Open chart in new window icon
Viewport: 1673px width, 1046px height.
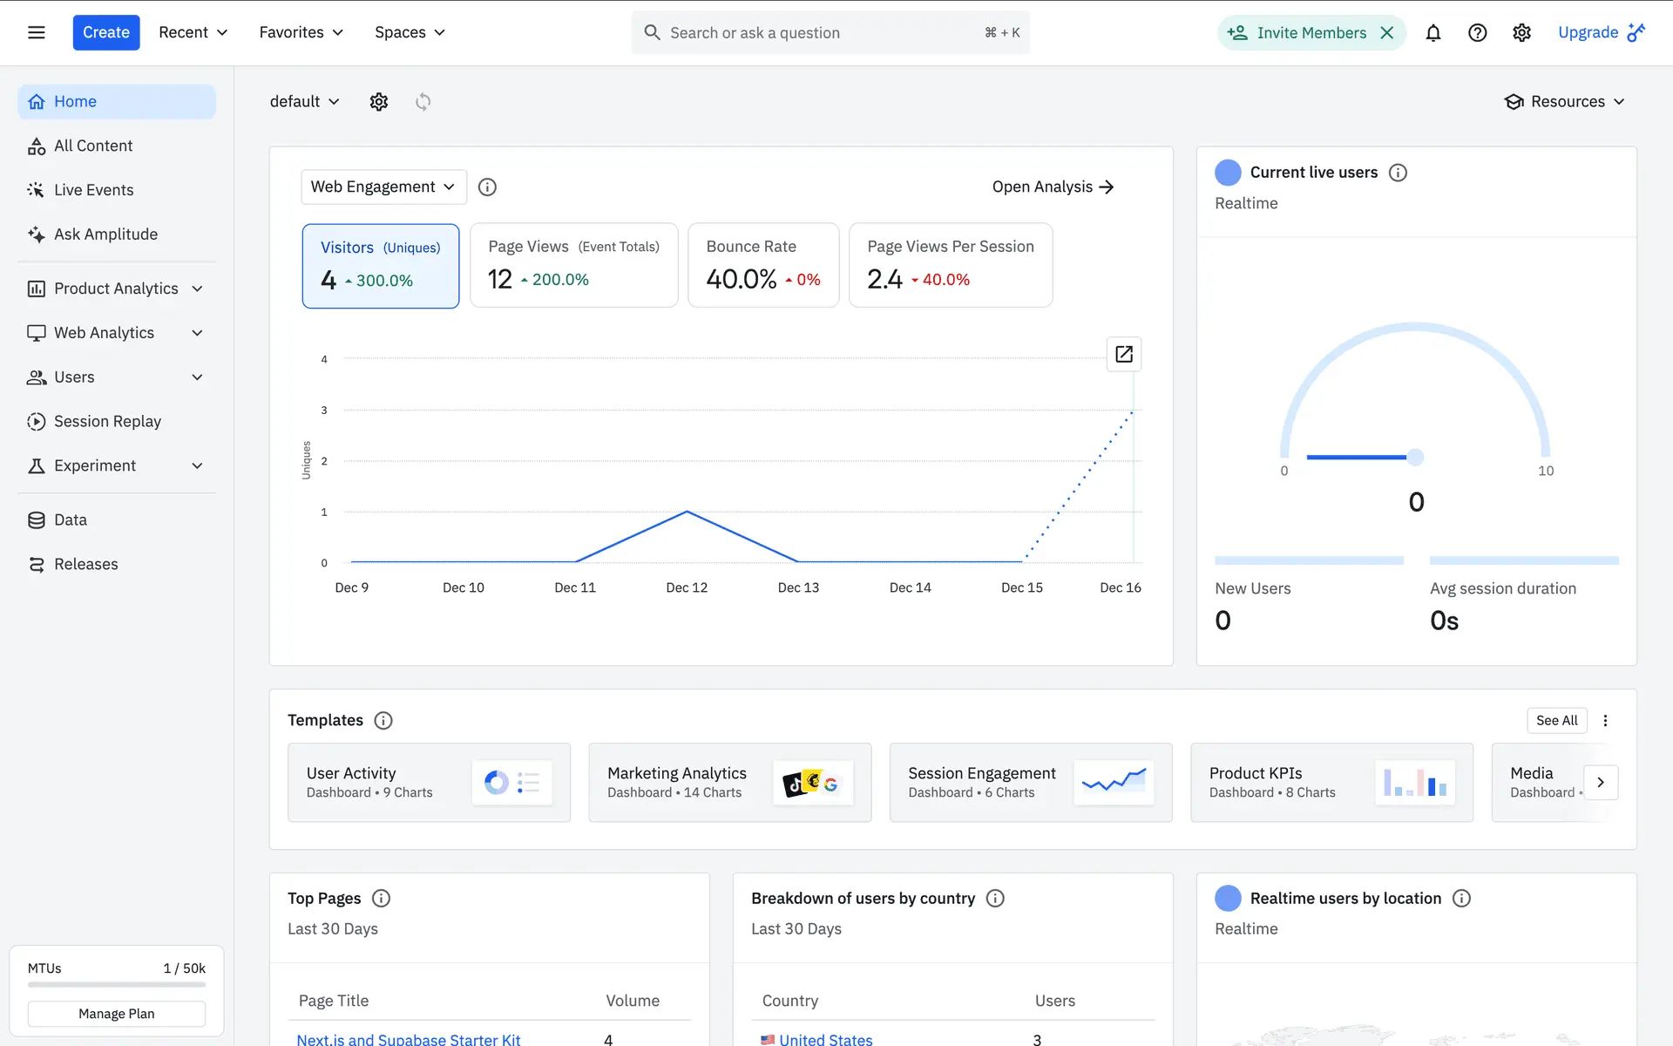1123,354
